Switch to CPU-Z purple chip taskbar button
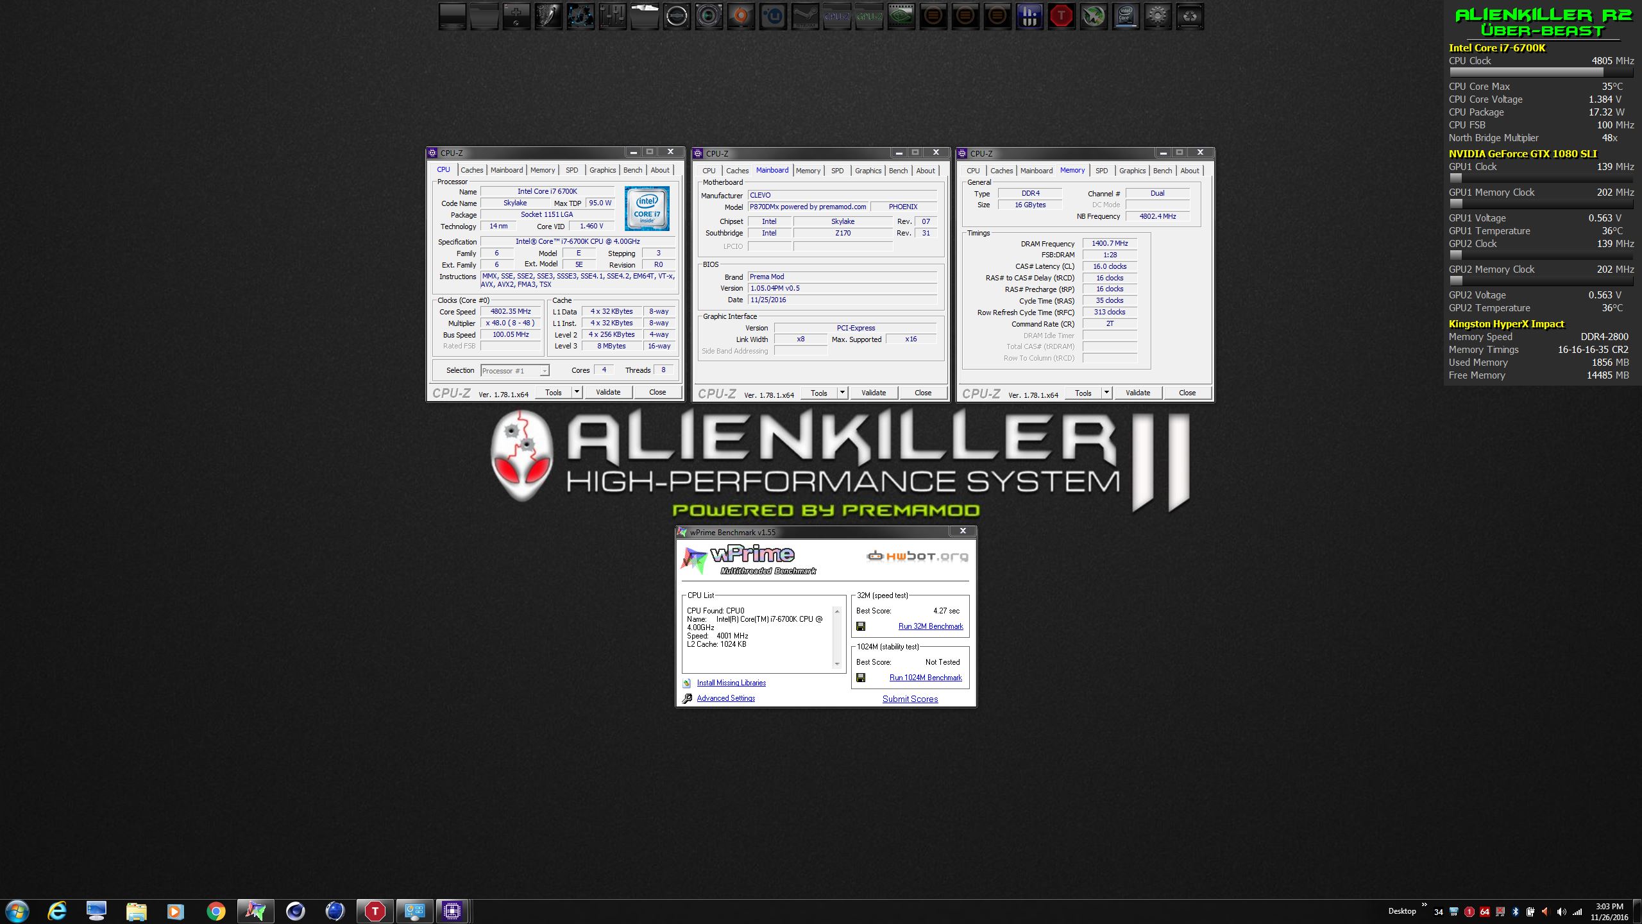The width and height of the screenshot is (1642, 924). coord(452,911)
